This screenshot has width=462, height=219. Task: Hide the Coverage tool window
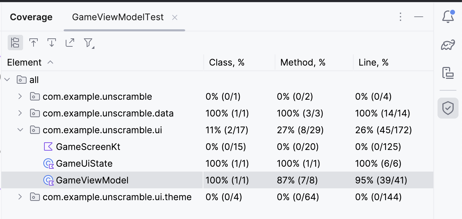[419, 17]
